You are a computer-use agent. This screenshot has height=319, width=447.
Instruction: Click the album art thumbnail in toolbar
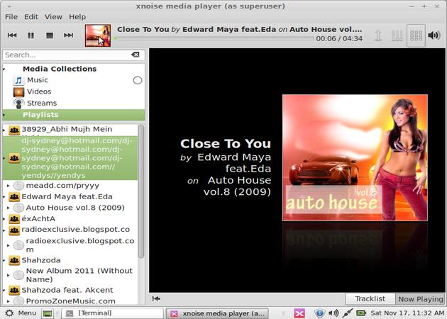[98, 35]
